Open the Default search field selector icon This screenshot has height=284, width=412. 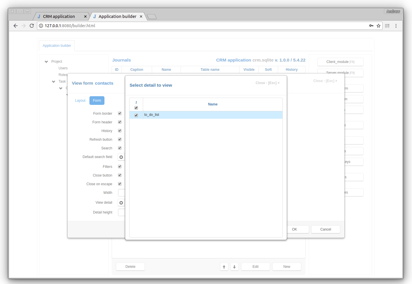(x=121, y=157)
